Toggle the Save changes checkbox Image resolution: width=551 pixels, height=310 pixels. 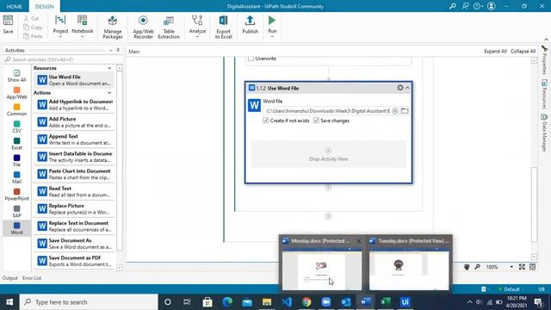tap(316, 121)
